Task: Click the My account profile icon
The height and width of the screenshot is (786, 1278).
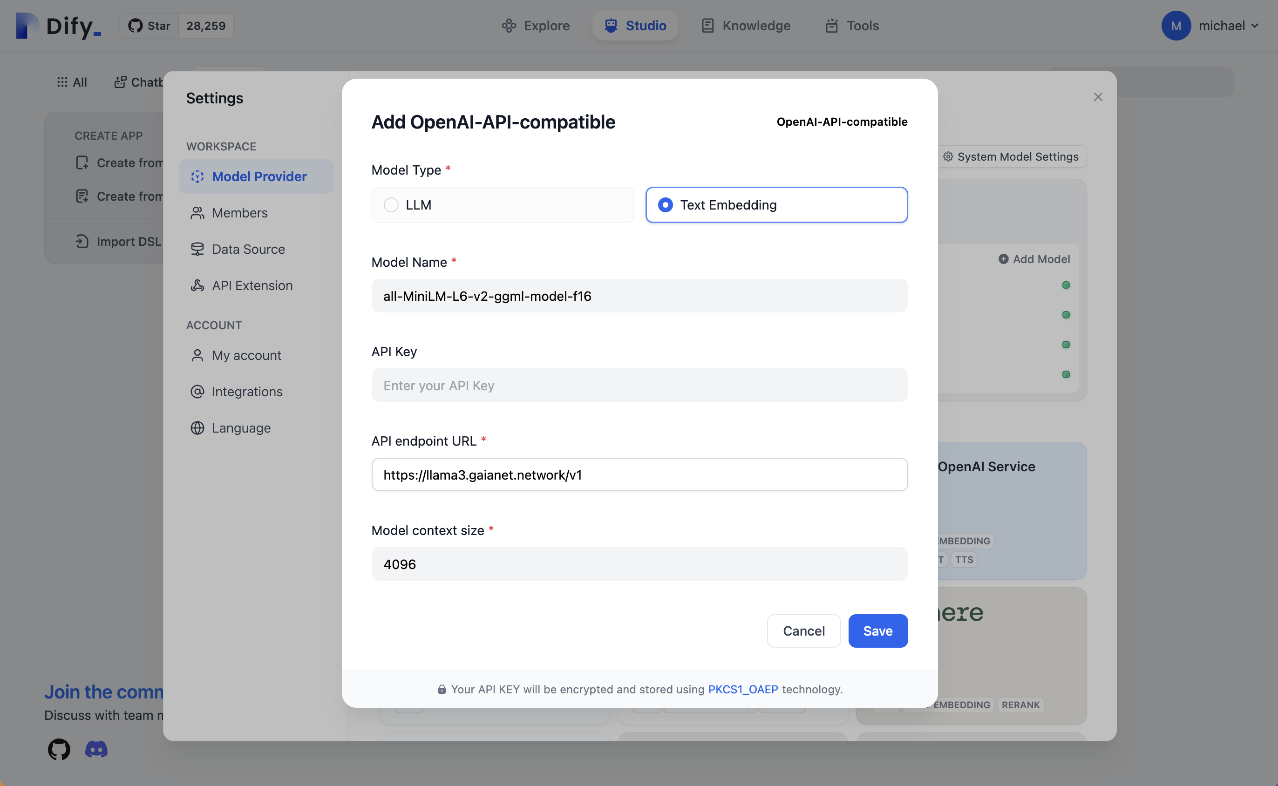Action: (196, 354)
